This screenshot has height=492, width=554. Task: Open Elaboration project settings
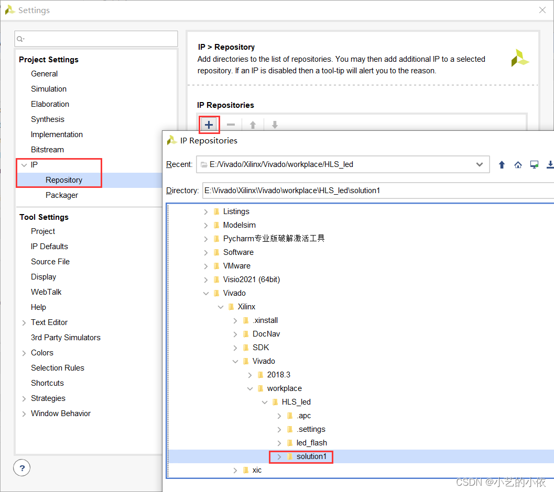tap(50, 104)
